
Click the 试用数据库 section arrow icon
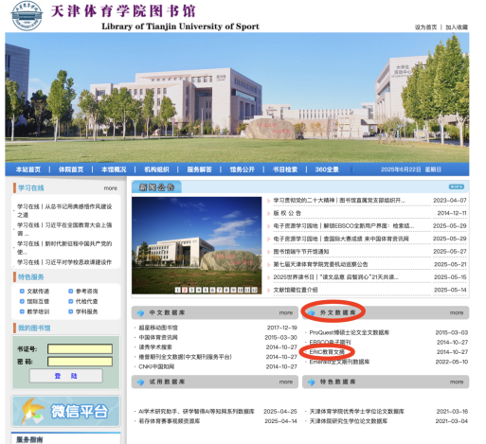(140, 382)
